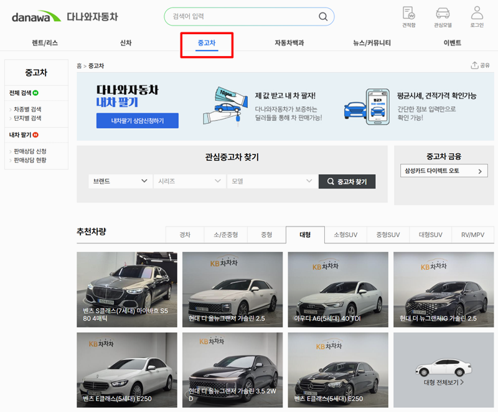The height and width of the screenshot is (412, 498).
Task: Open the 자동차백과 menu
Action: [x=289, y=43]
